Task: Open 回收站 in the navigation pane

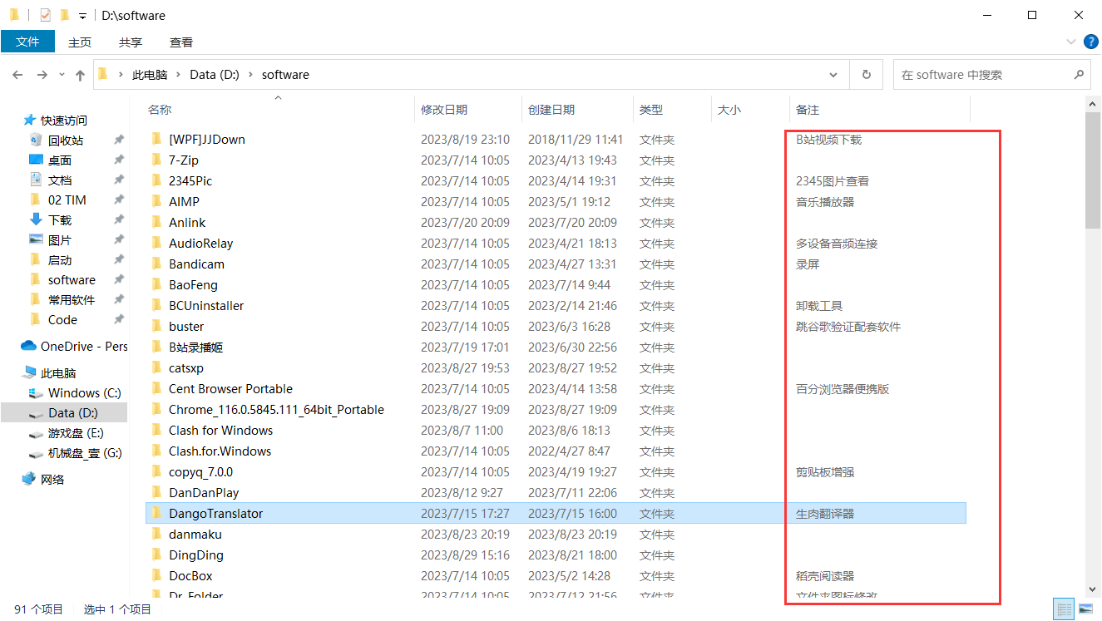Action: [66, 140]
